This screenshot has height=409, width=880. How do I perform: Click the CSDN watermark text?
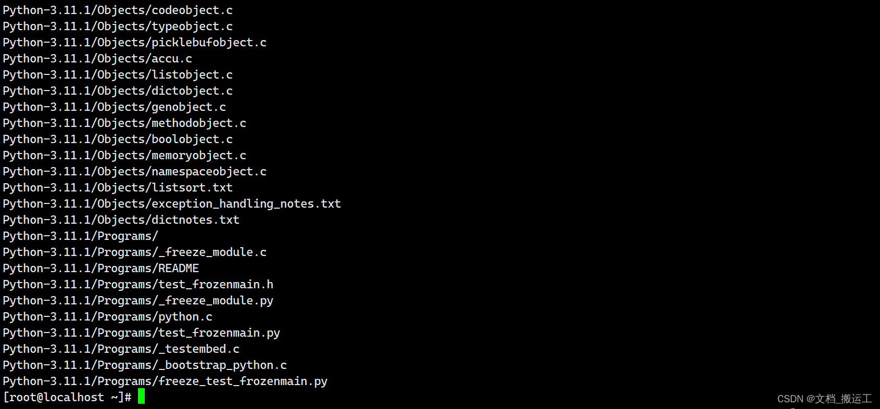click(824, 399)
